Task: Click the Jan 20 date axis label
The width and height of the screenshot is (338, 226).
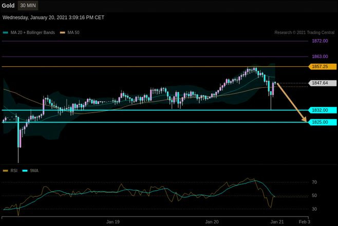Action: (x=212, y=222)
